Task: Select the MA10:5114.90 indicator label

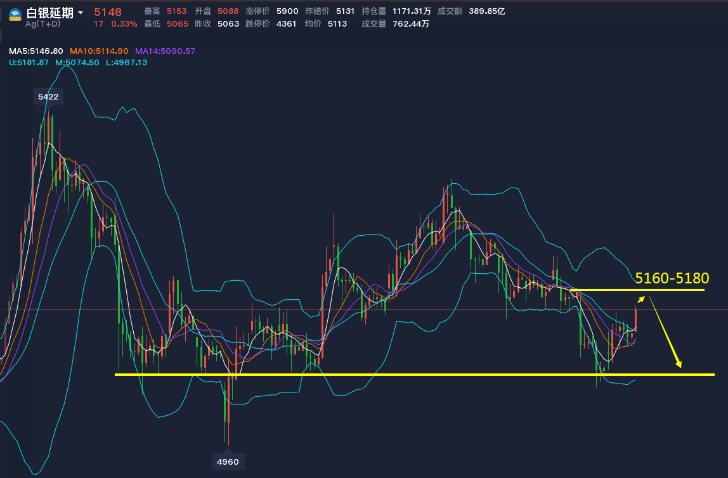Action: [99, 51]
